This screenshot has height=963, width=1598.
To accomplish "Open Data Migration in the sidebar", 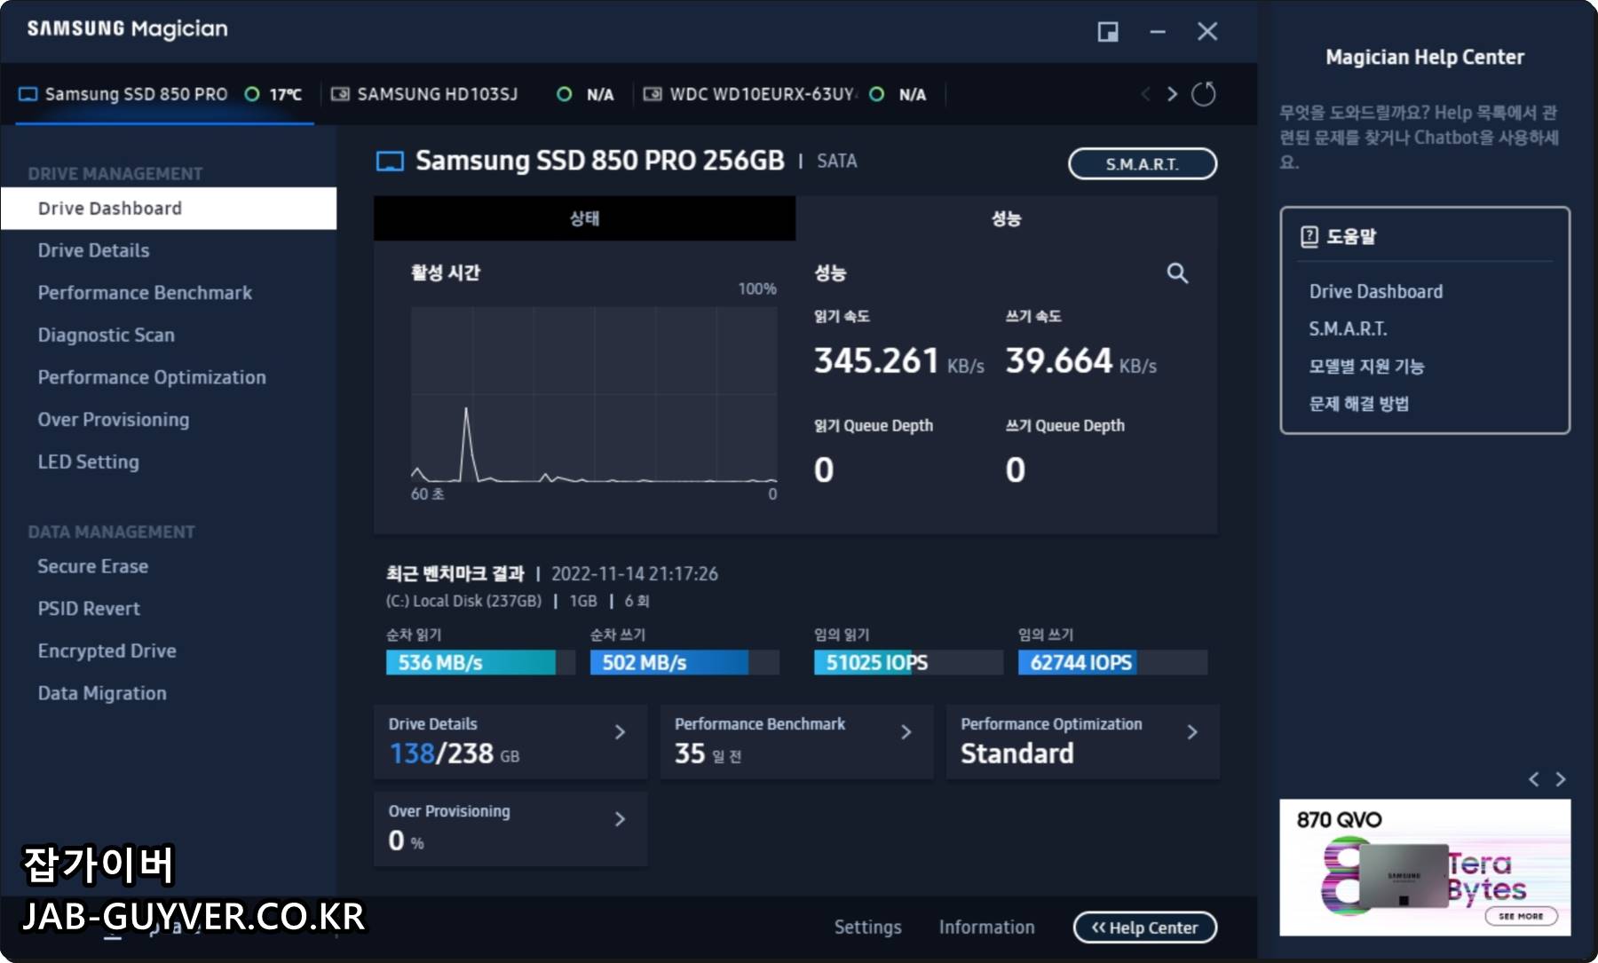I will tap(169, 693).
